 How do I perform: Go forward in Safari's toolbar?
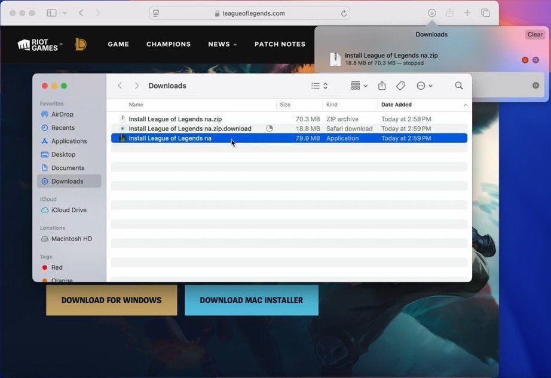(98, 13)
